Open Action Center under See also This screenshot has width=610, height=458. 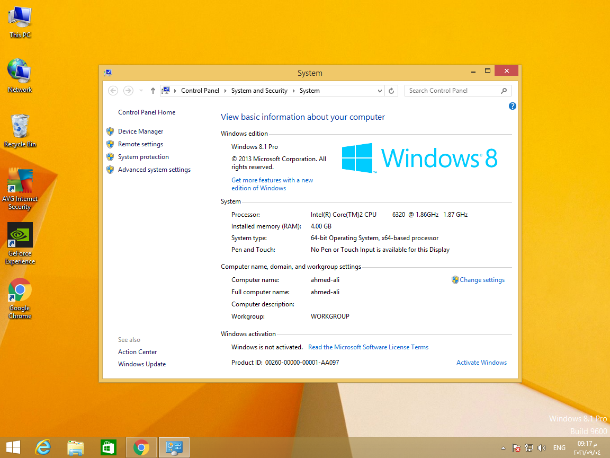pyautogui.click(x=137, y=351)
